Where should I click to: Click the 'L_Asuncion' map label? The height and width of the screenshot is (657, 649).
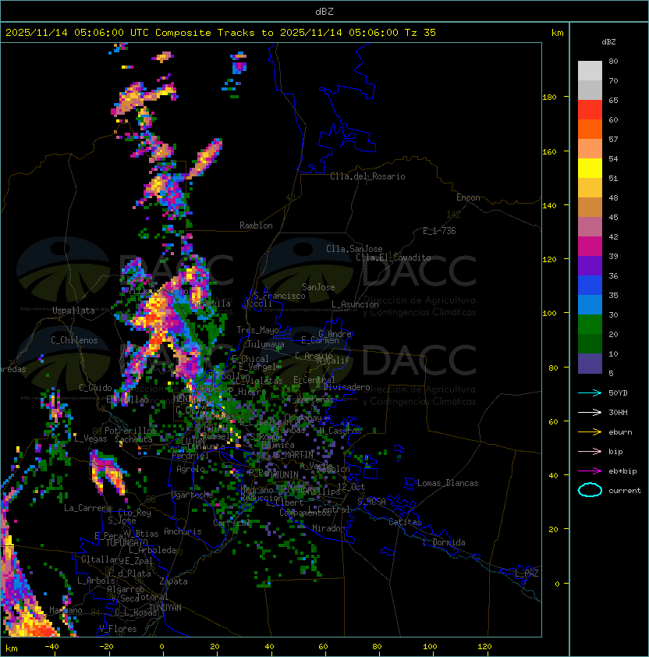(x=355, y=304)
